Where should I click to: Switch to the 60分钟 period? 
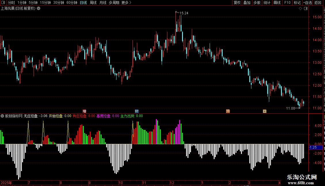click(x=72, y=3)
